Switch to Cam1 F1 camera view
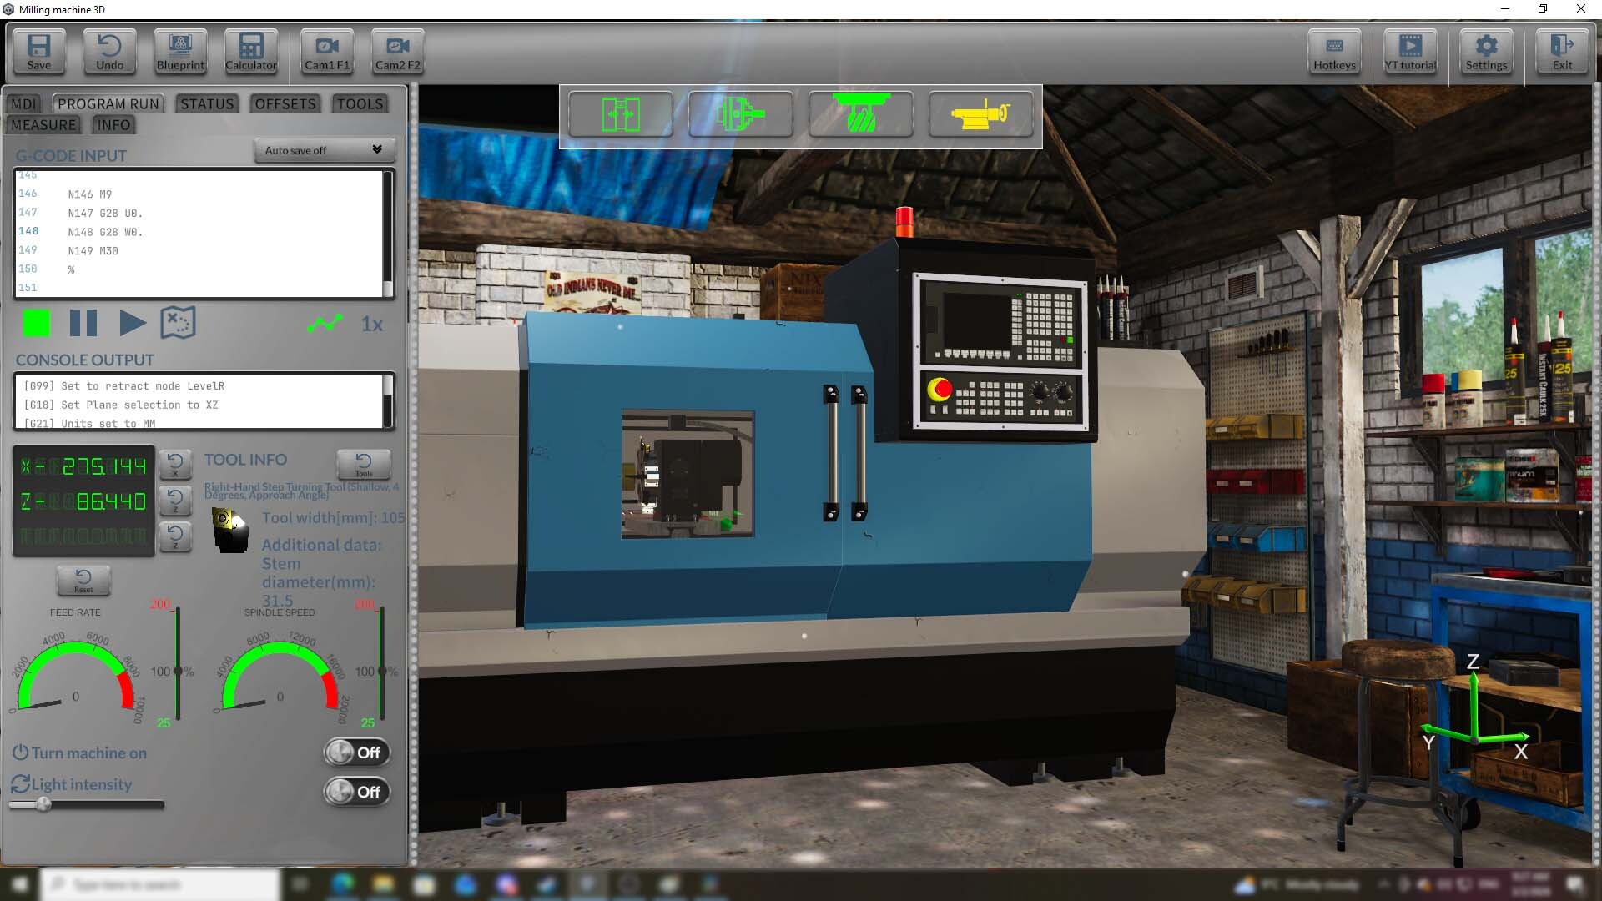 pyautogui.click(x=326, y=51)
